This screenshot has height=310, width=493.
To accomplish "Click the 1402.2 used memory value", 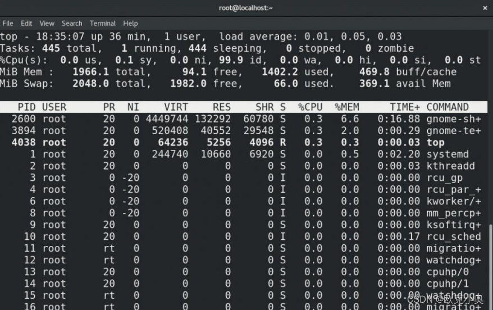I will [x=280, y=72].
